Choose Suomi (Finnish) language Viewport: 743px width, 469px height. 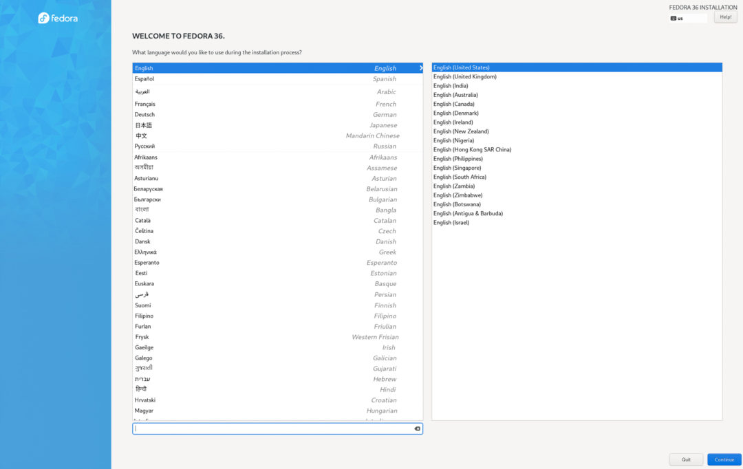(x=278, y=305)
